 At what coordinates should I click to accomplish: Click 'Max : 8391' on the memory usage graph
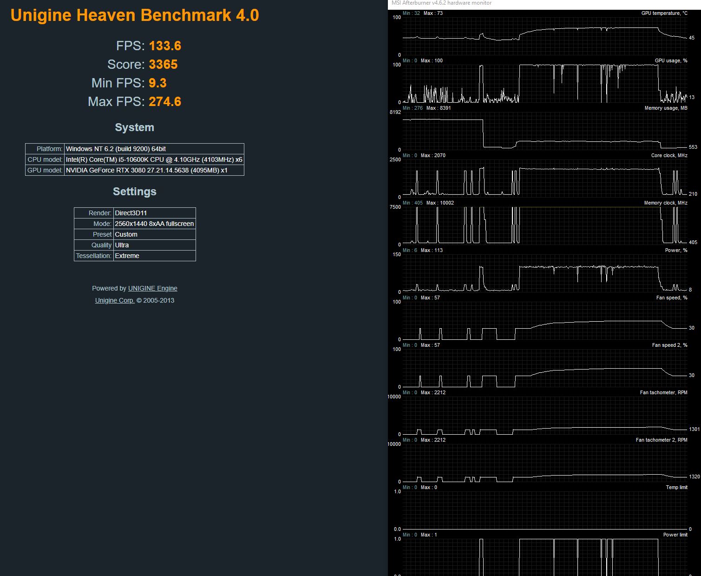pyautogui.click(x=439, y=108)
